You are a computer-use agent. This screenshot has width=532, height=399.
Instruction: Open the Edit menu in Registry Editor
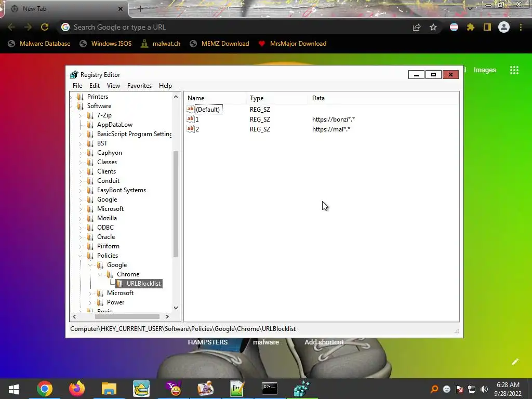tap(95, 86)
